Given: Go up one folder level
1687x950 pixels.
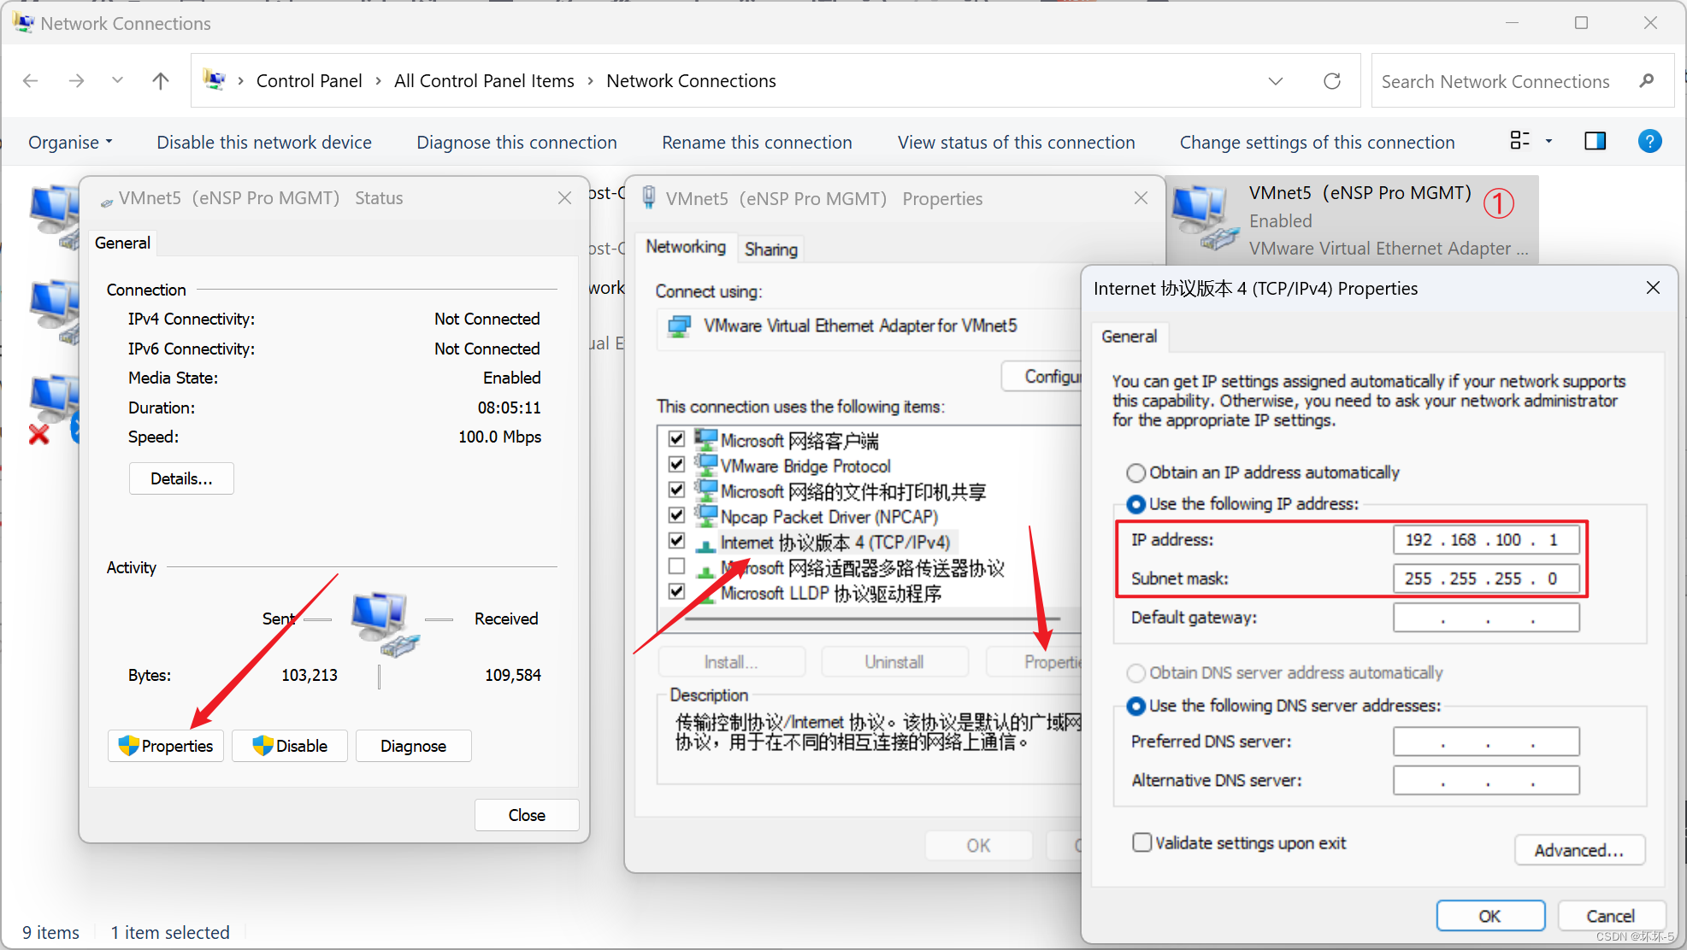Looking at the screenshot, I should [x=160, y=81].
